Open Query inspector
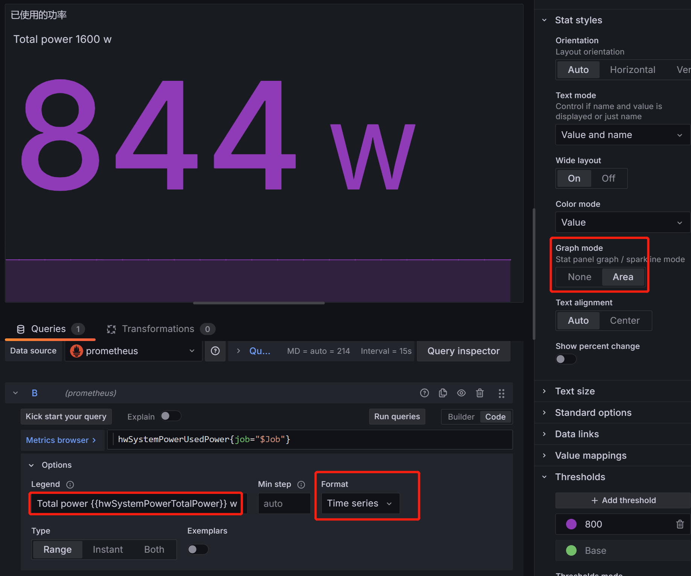Image resolution: width=691 pixels, height=576 pixels. click(464, 351)
